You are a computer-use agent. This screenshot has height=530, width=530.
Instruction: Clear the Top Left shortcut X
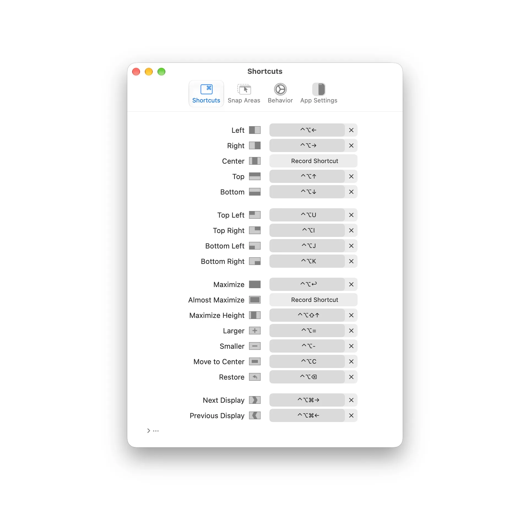pyautogui.click(x=351, y=215)
